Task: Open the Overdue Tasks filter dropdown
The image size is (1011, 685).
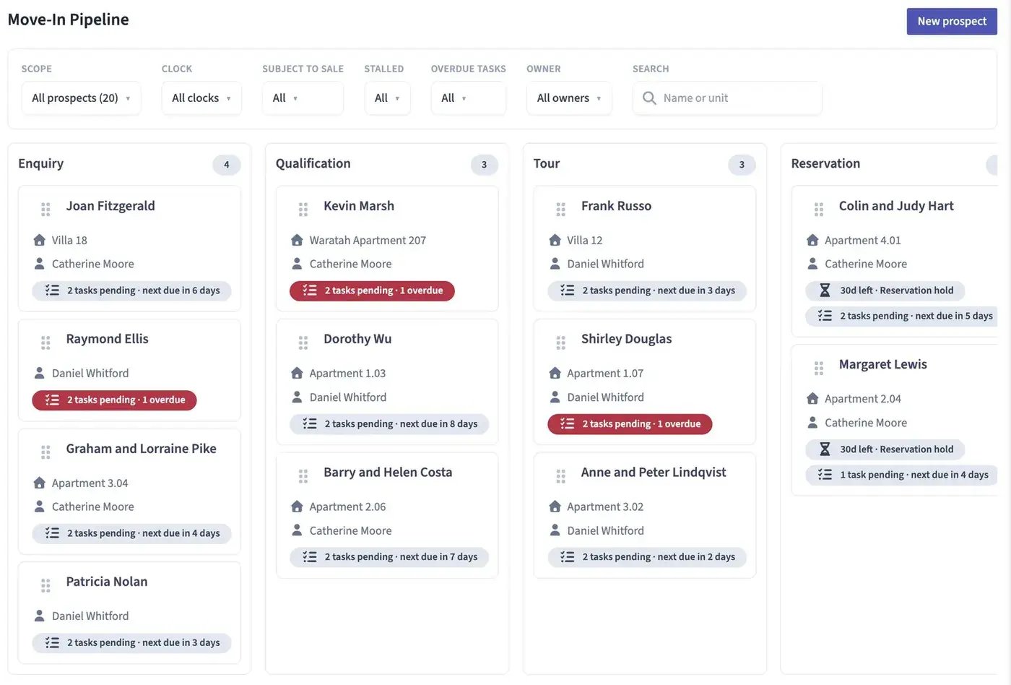Action: tap(468, 98)
